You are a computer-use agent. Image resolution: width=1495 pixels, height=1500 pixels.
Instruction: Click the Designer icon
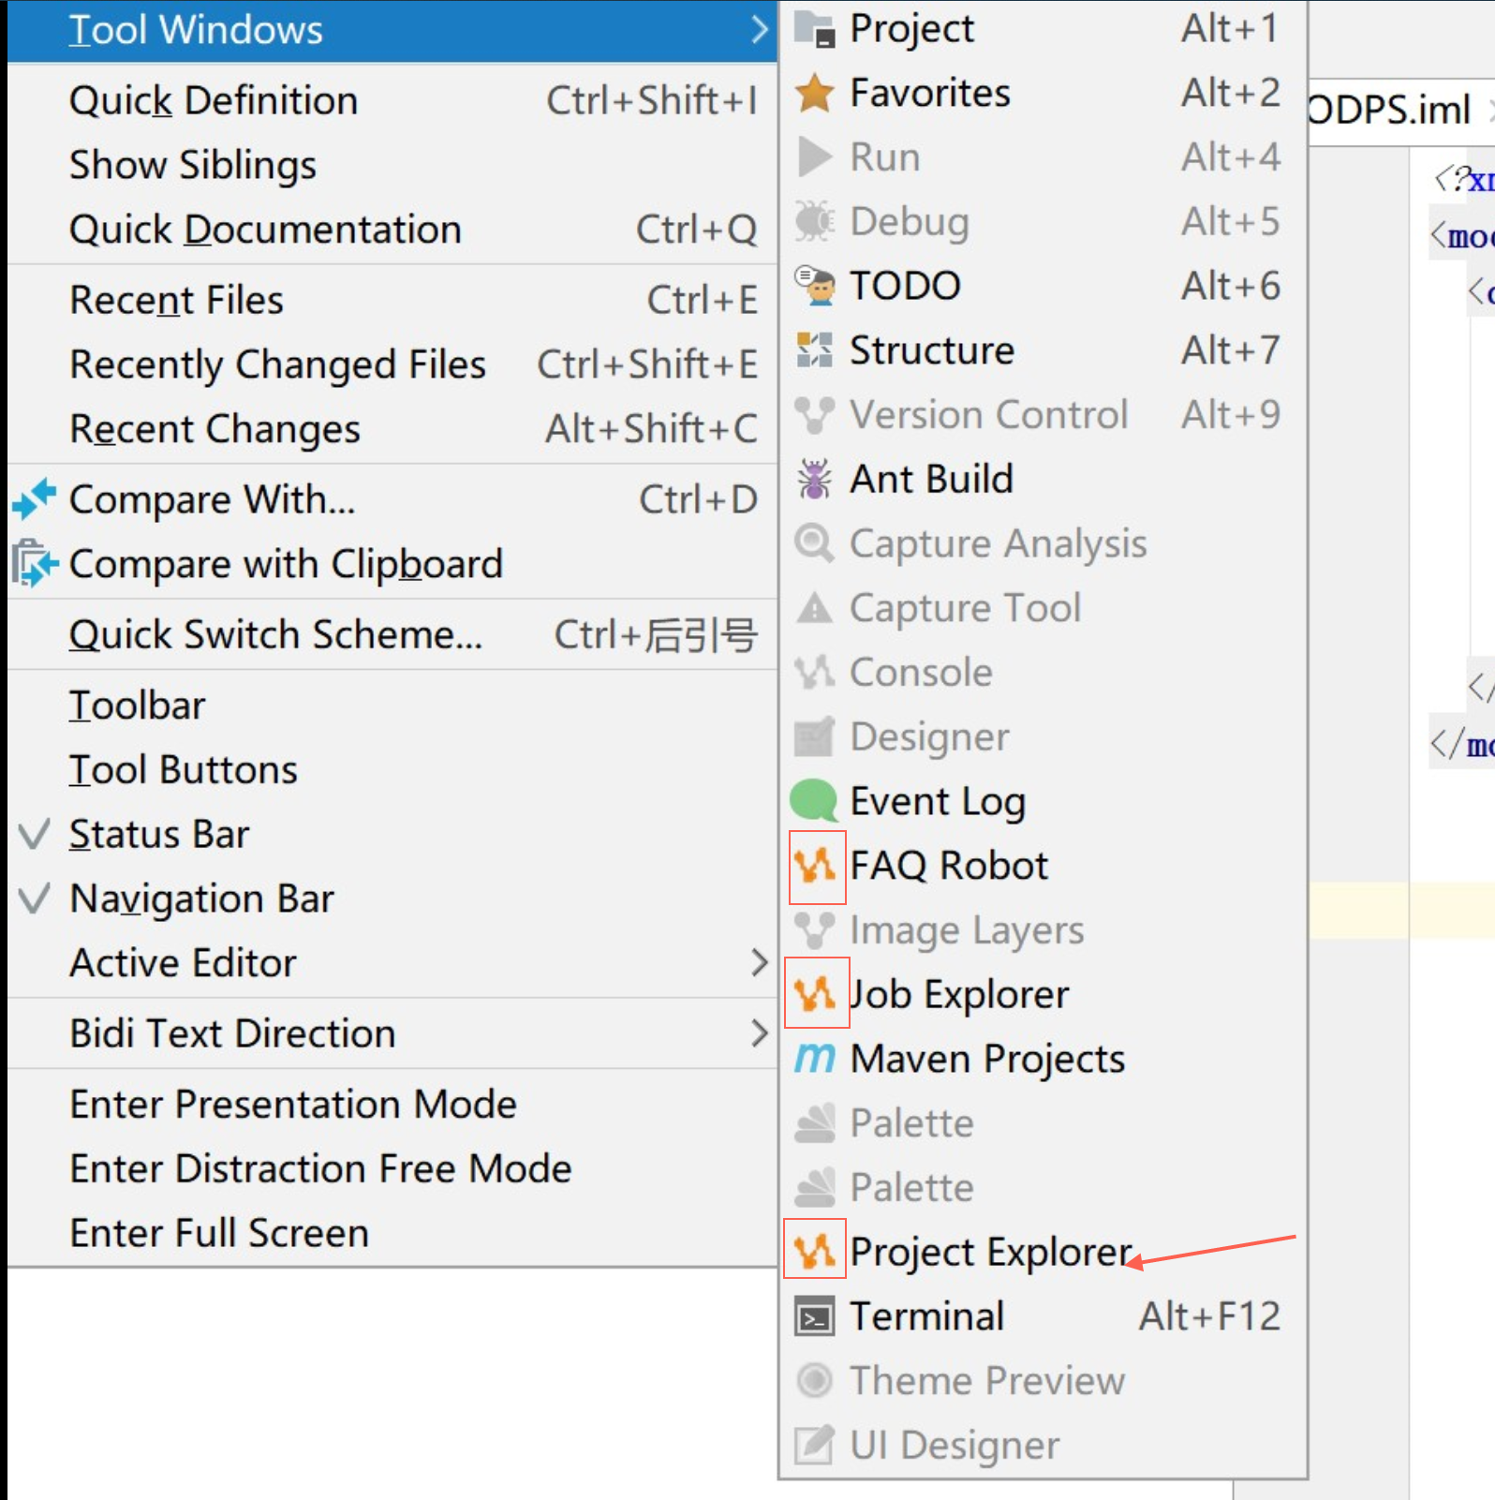tap(814, 736)
